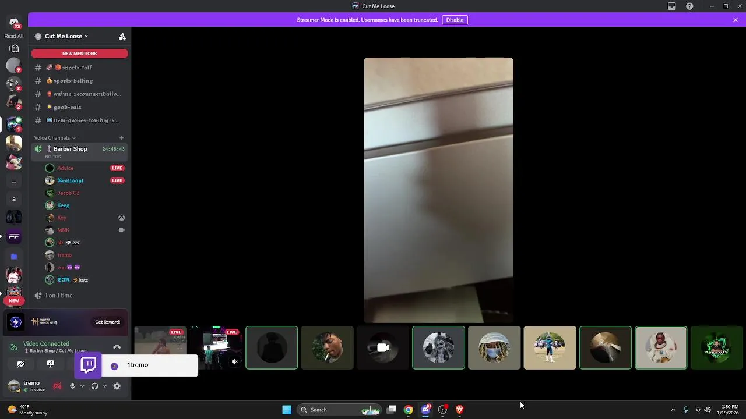The width and height of the screenshot is (746, 419).
Task: Open the Discord help question mark icon
Action: 690,6
